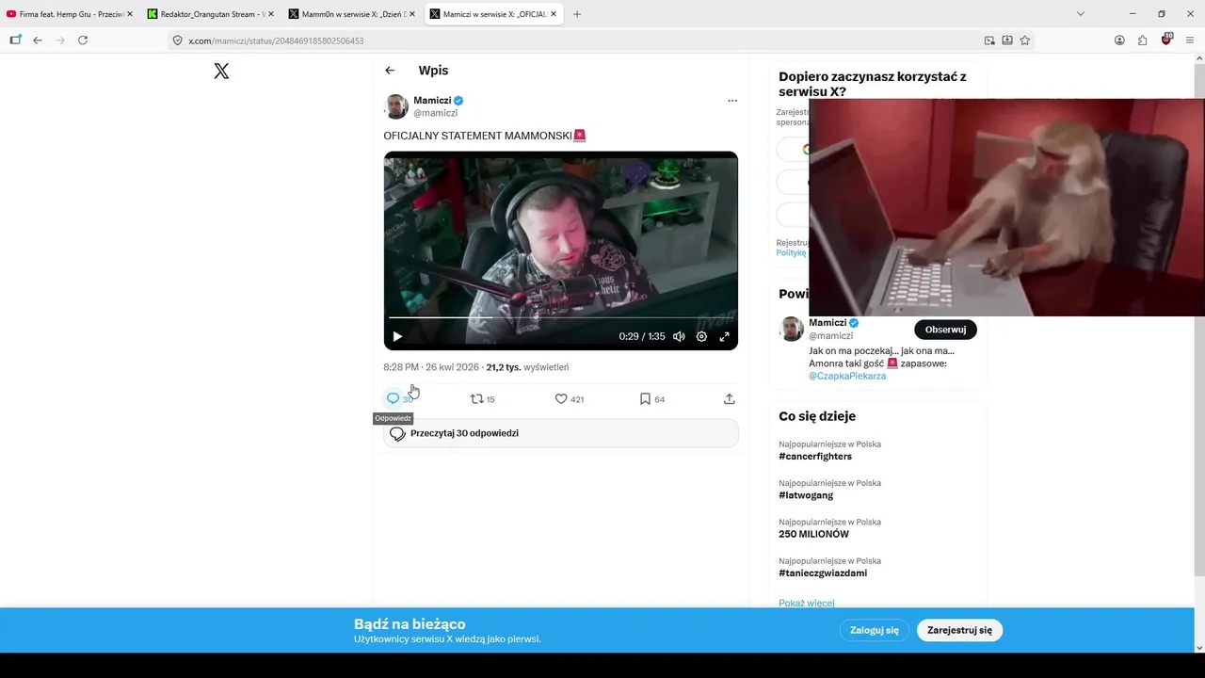This screenshot has height=678, width=1205.
Task: Click the site information icon in the address bar
Action: pos(177,40)
